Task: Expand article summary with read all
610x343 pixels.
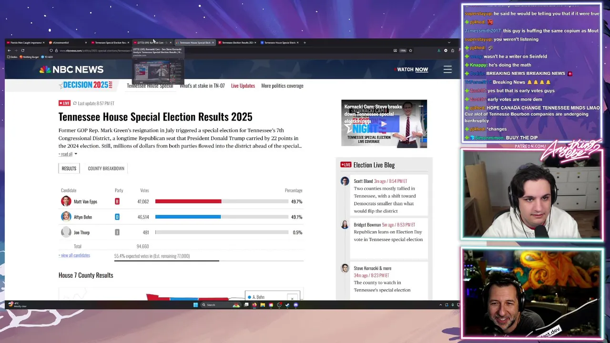Action: 67,154
